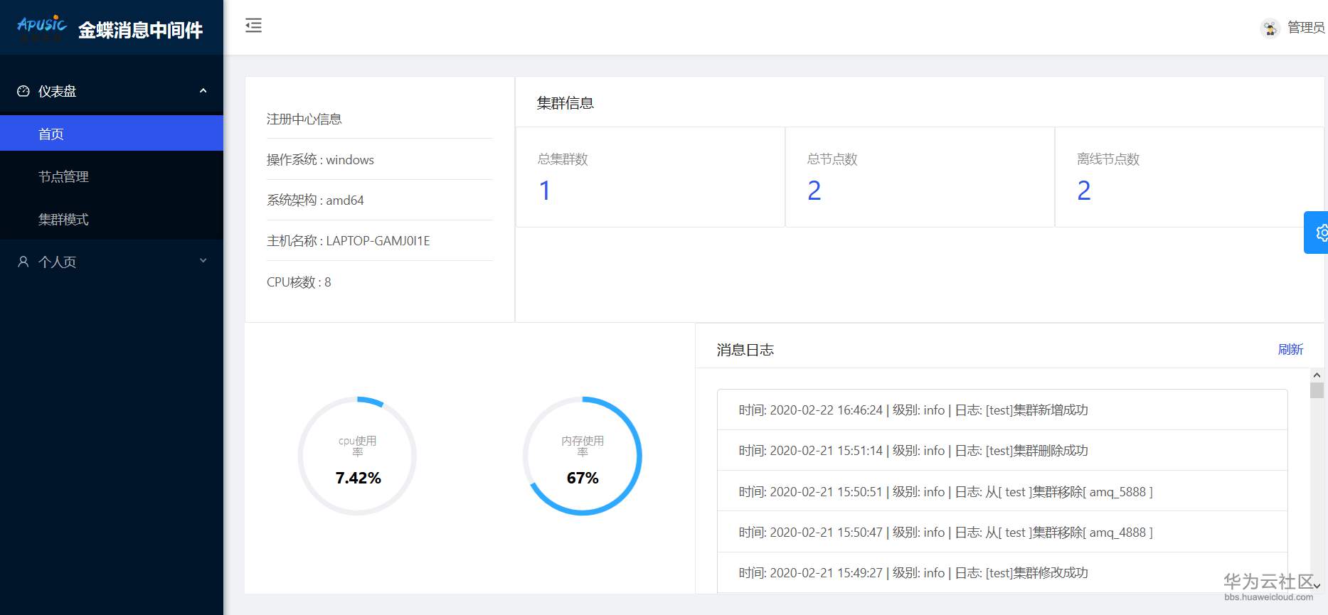Click the CPU核数 : 8 row
Image resolution: width=1328 pixels, height=615 pixels.
pos(379,282)
